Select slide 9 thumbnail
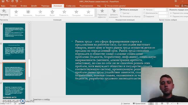Screen dimensions: 188x105 tap(14, 32)
